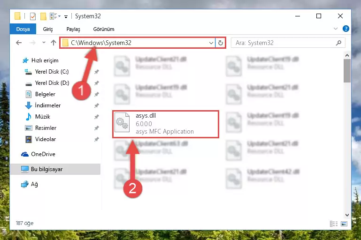Switch to the Paylaş ribbon tab

[73, 29]
